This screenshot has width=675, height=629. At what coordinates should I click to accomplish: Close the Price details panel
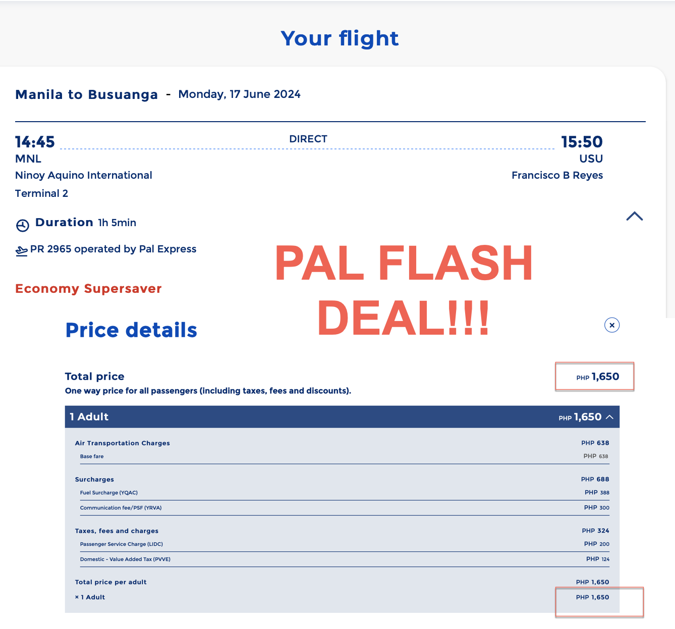[x=611, y=325]
